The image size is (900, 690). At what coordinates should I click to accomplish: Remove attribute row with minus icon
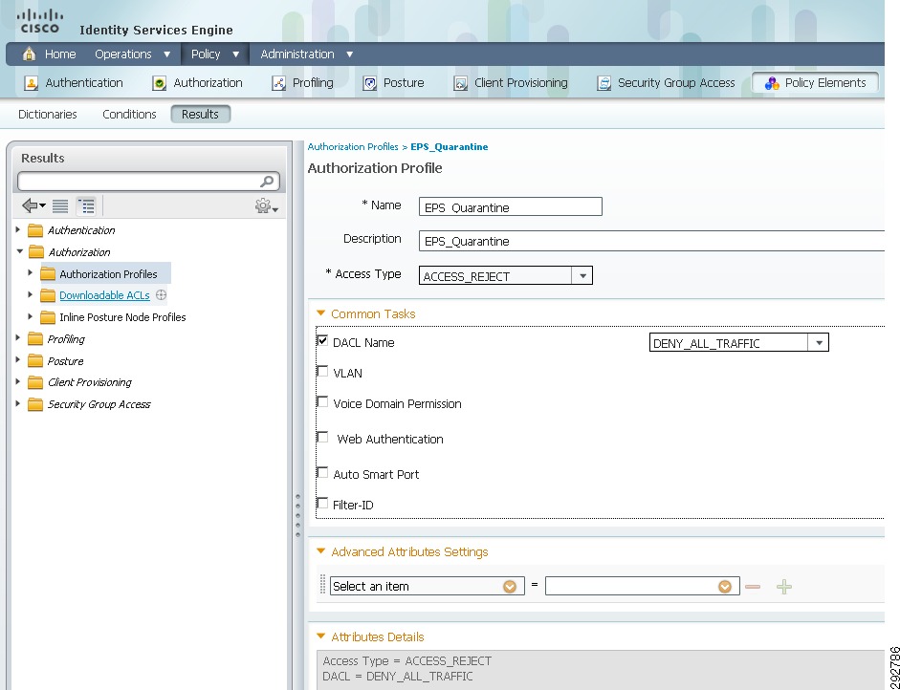[753, 586]
